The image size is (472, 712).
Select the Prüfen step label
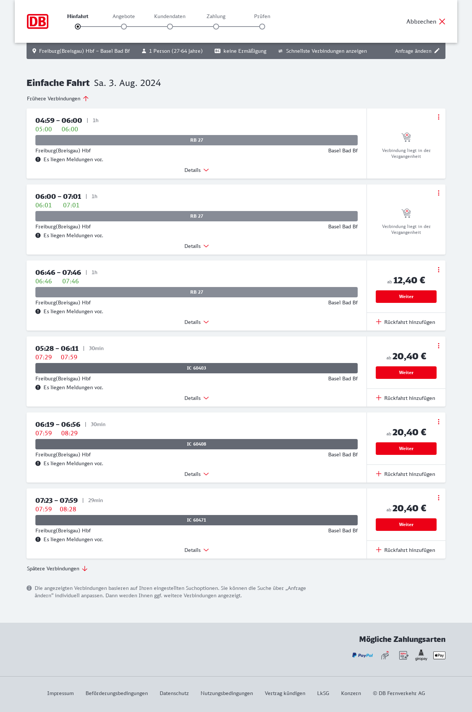coord(262,16)
